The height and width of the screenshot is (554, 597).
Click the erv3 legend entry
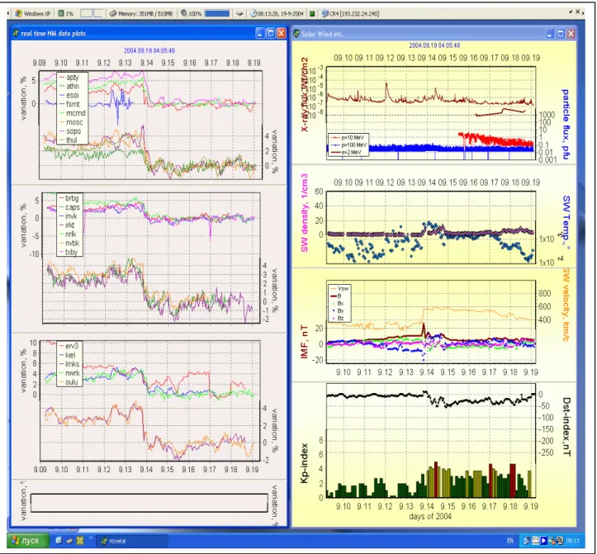69,346
